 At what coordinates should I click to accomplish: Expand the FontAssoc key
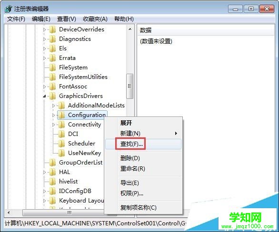(44, 87)
